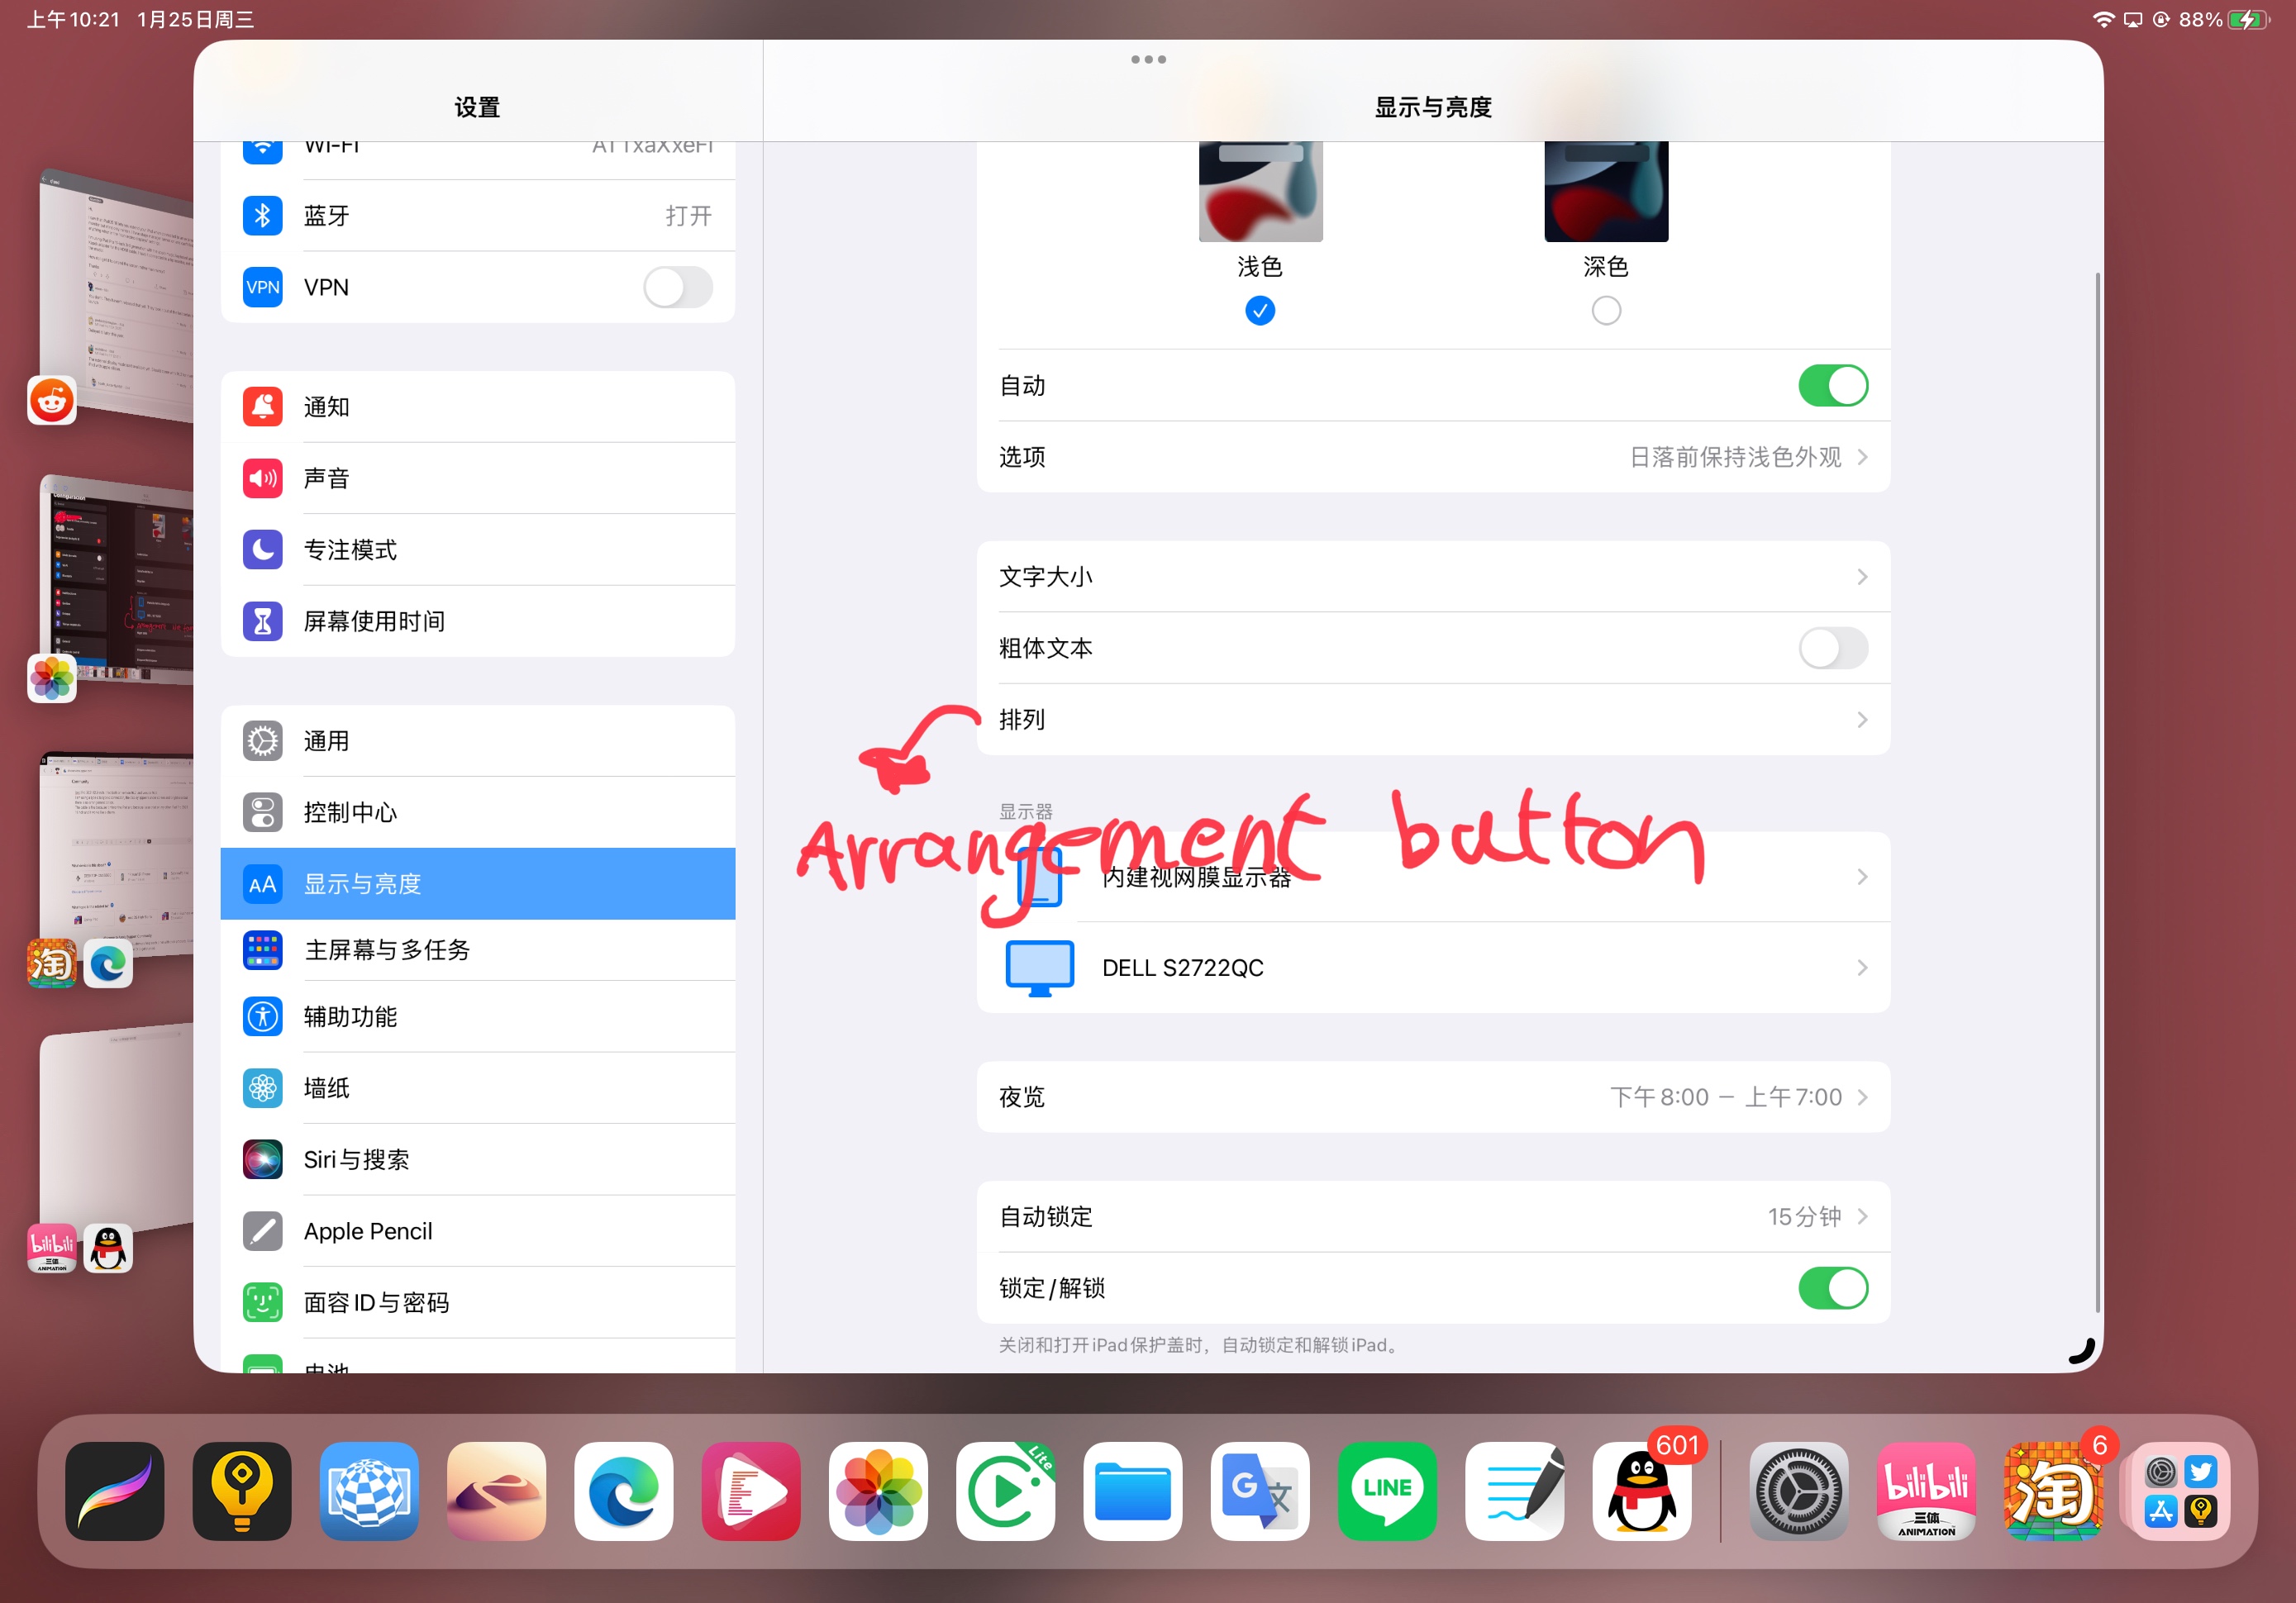This screenshot has height=1603, width=2296.
Task: Open the Photos app in dock
Action: tap(878, 1490)
